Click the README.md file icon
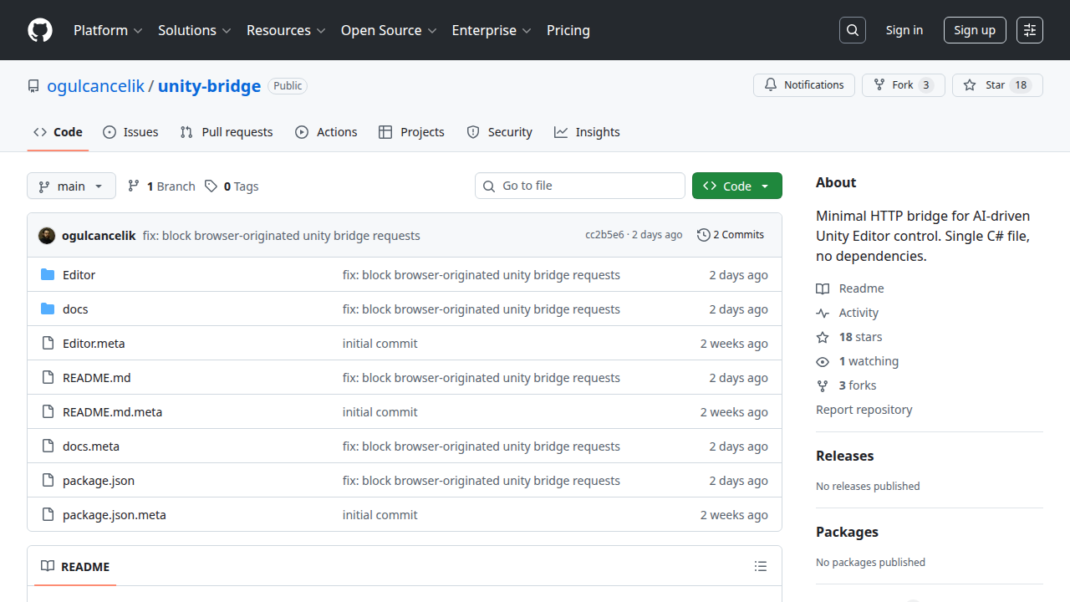This screenshot has height=602, width=1070. tap(48, 378)
